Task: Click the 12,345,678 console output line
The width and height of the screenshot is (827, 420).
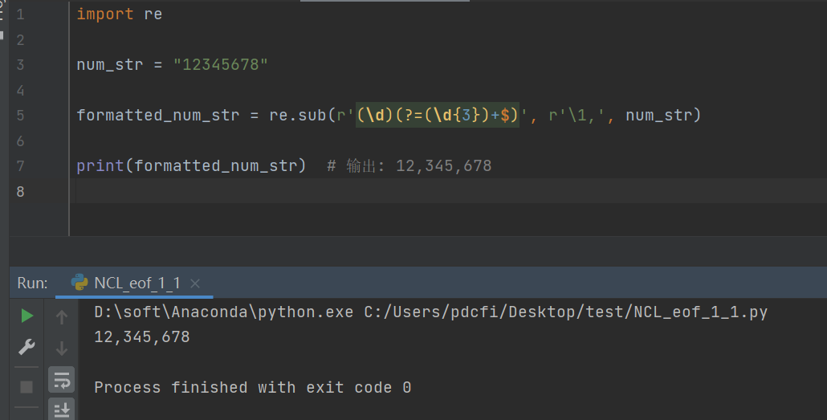Action: coord(142,336)
